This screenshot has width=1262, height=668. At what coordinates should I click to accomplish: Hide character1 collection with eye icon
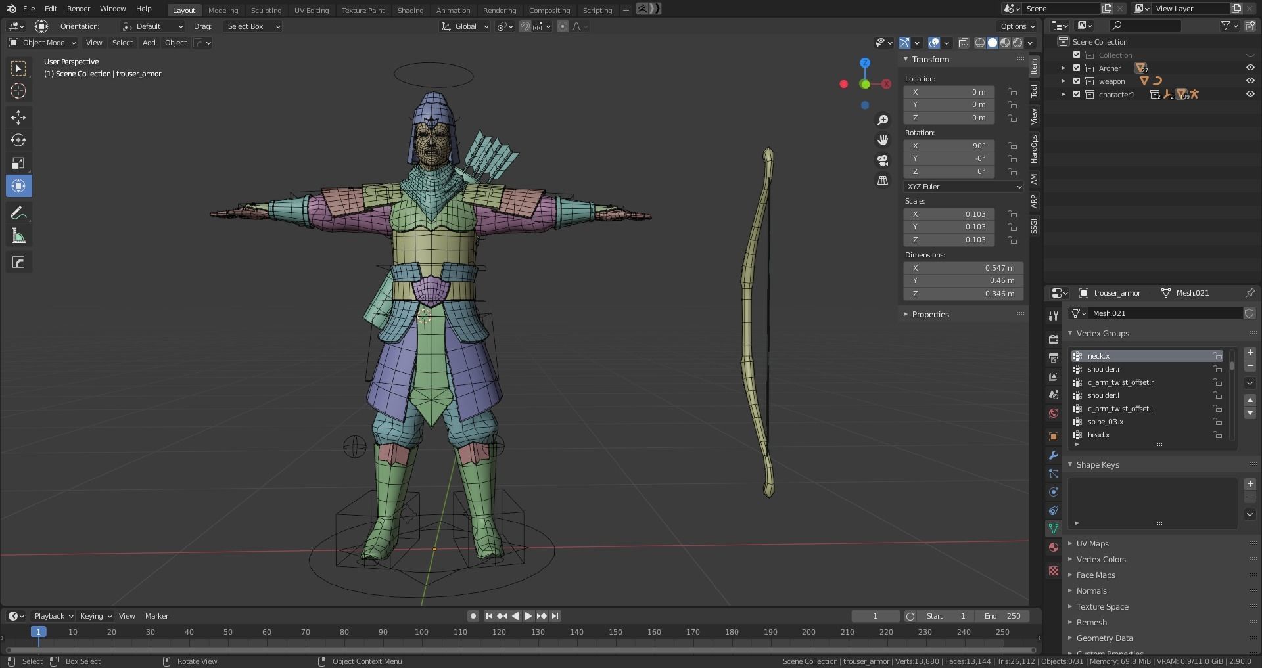(x=1250, y=95)
